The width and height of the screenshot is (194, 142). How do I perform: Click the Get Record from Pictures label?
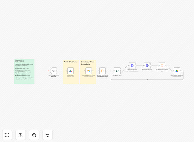89,75
